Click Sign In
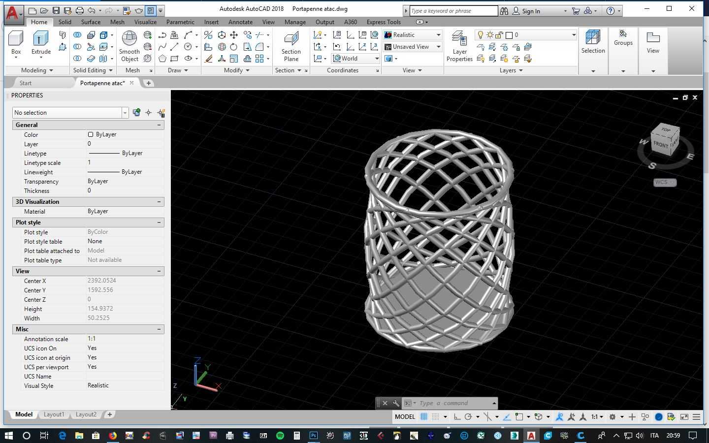The width and height of the screenshot is (709, 443). 531,11
